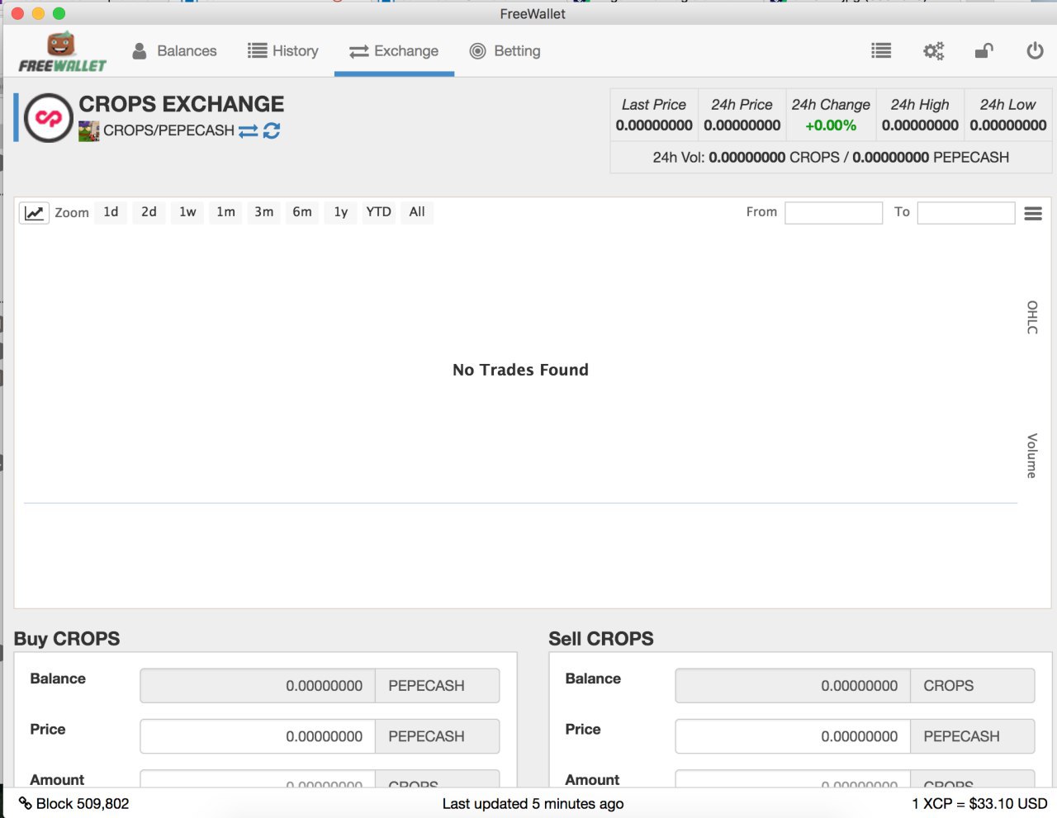Open settings gears icon
The height and width of the screenshot is (818, 1057).
click(x=933, y=51)
